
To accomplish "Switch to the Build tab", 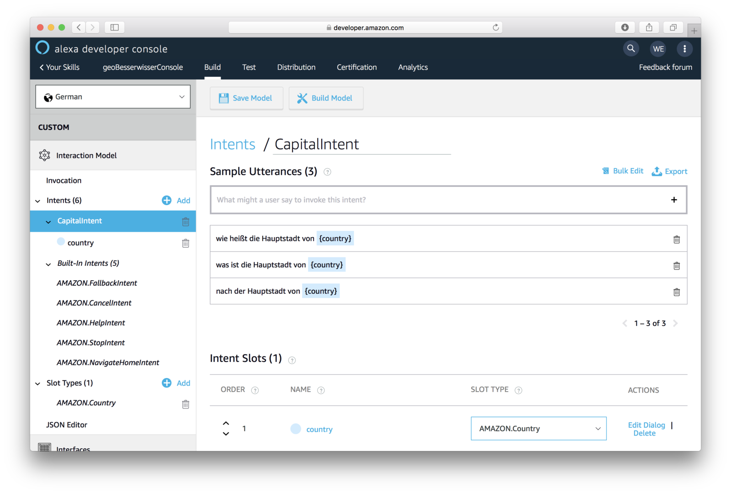I will click(212, 67).
